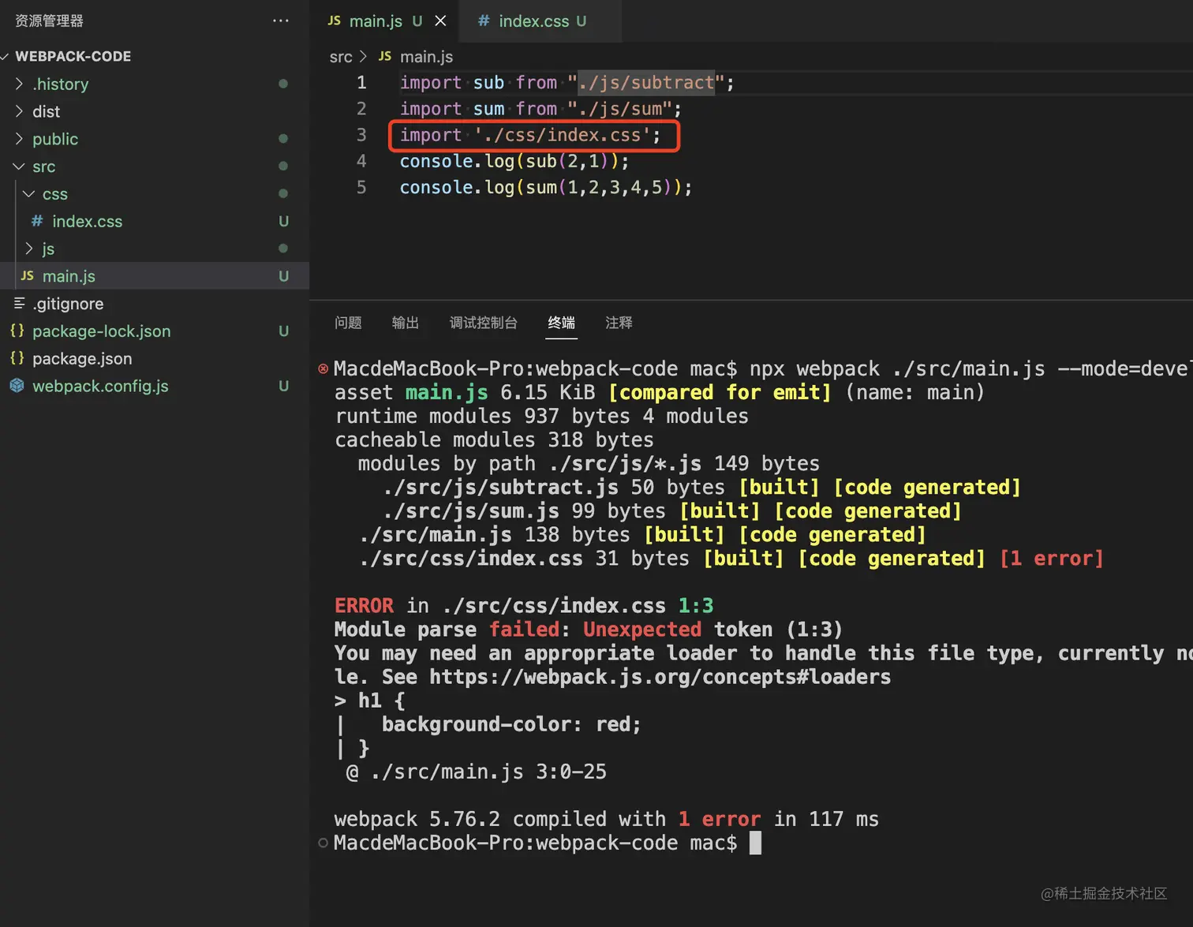Click 'webpack 5.76.2 compiled' terminal line
Screen dimensions: 1193x927
coord(606,819)
